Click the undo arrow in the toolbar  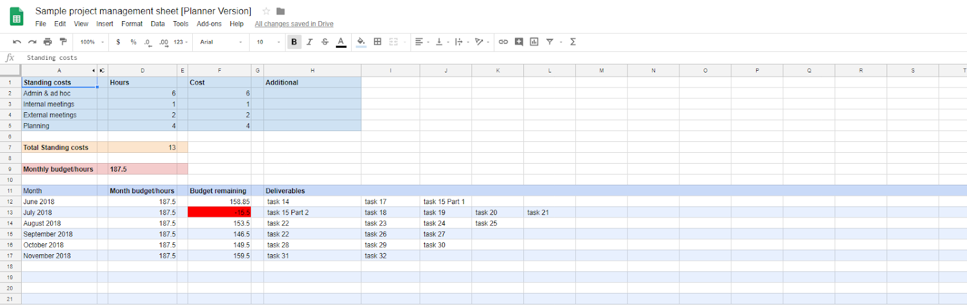click(x=17, y=42)
